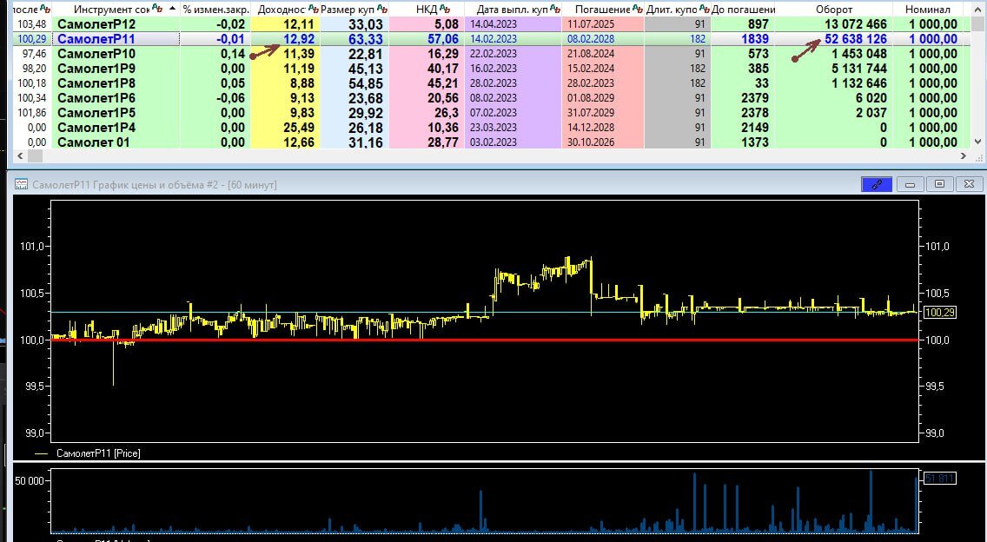Close the СамолетР11 chart window
Viewport: 987px width, 542px height.
click(970, 184)
